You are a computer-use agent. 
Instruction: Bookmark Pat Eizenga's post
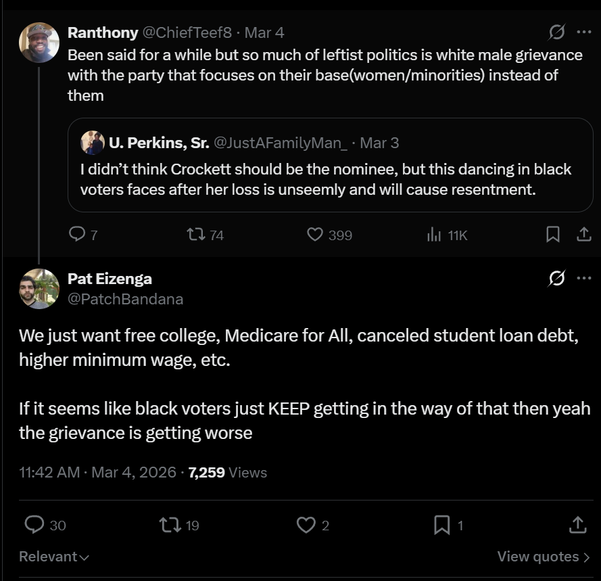(441, 525)
